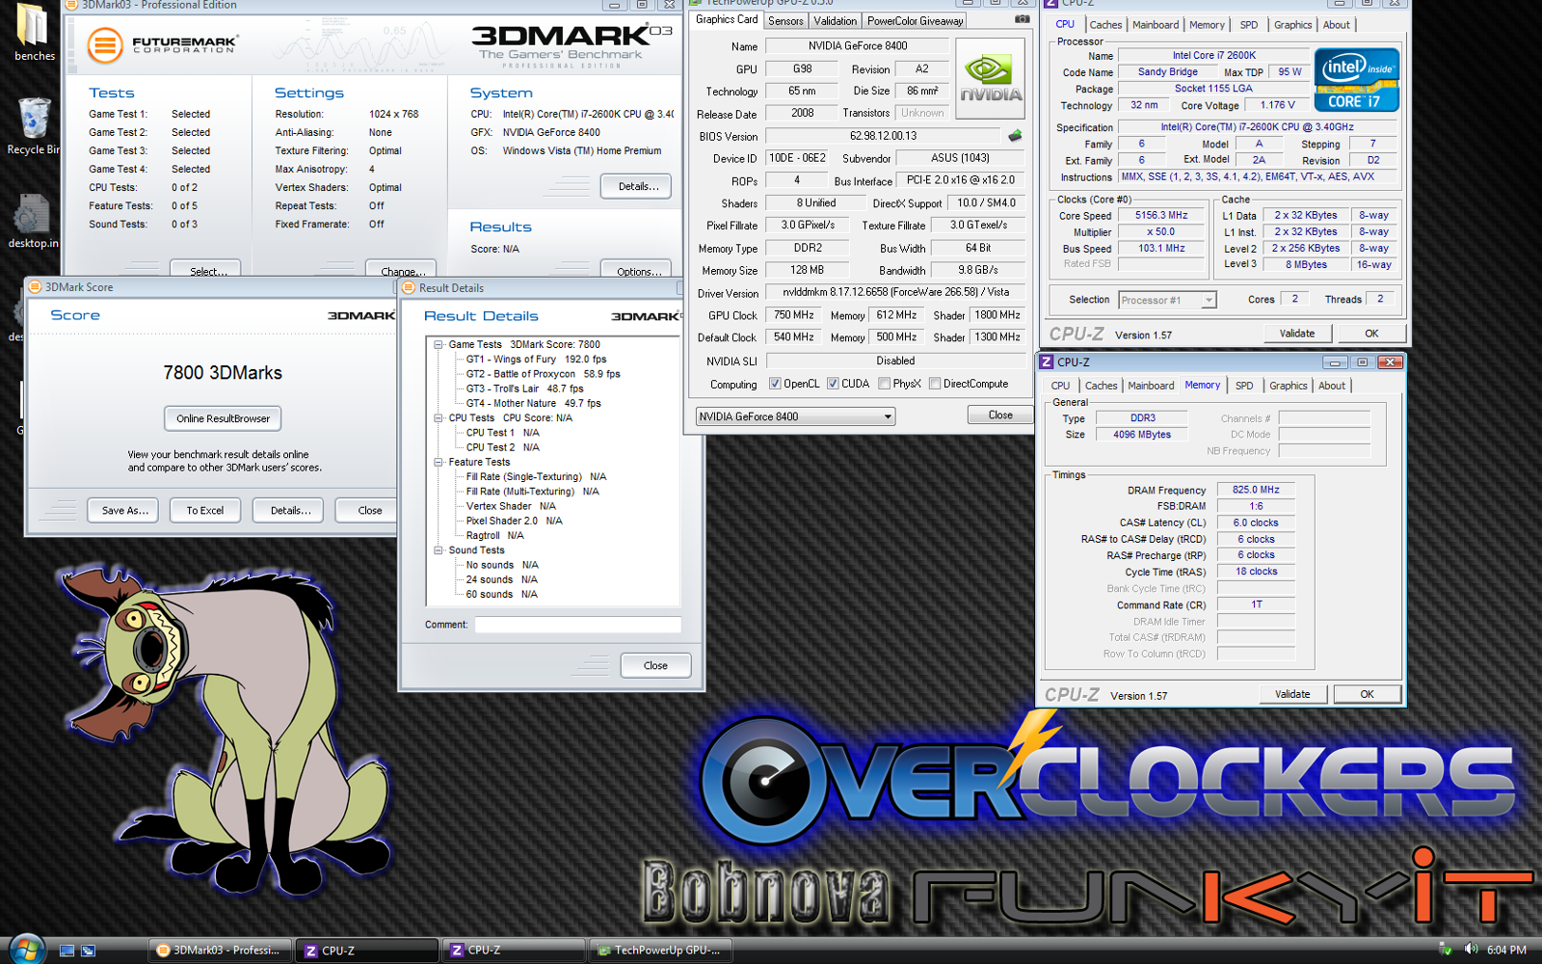
Task: Collapse the Sound Tests tree node
Action: [438, 550]
